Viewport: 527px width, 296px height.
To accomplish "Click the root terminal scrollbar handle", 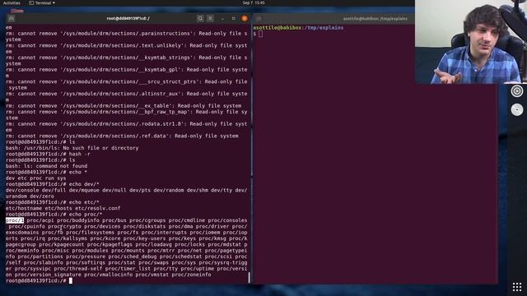I will point(249,278).
